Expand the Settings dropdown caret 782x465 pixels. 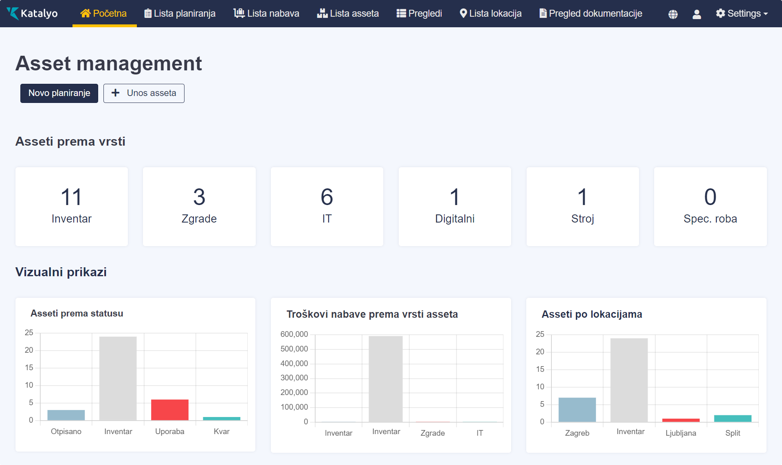(x=766, y=14)
